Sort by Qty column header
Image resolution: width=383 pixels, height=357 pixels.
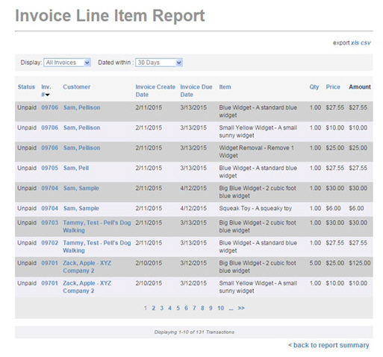(314, 87)
